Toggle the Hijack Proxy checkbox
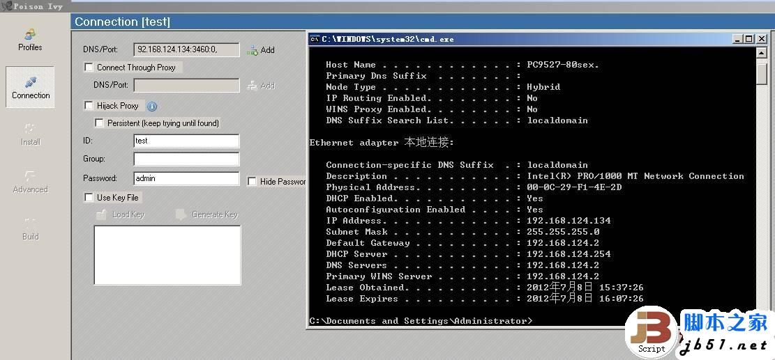Viewport: 775px width, 360px height. click(x=89, y=106)
